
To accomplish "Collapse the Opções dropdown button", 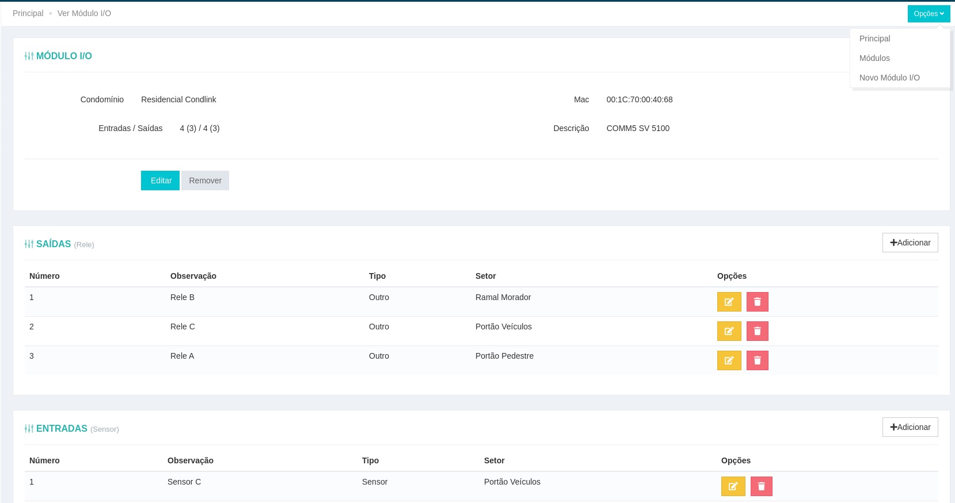I will coord(929,14).
